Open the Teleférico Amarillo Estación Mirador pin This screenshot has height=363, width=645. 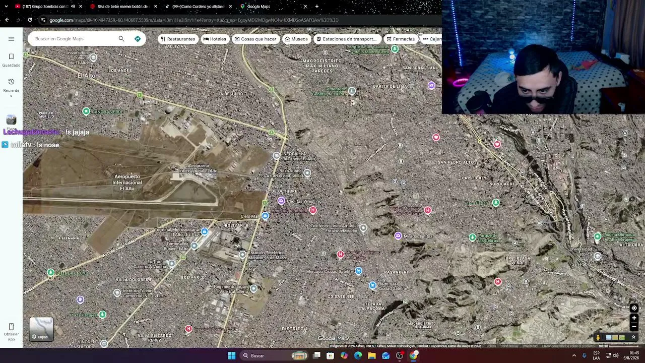pos(363,228)
